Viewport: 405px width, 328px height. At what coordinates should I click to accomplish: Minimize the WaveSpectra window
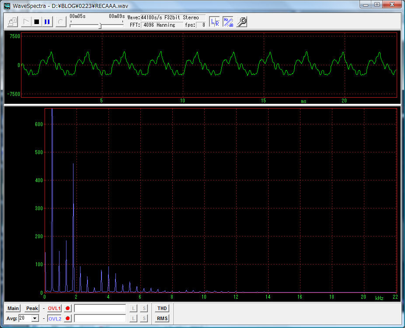(x=366, y=5)
